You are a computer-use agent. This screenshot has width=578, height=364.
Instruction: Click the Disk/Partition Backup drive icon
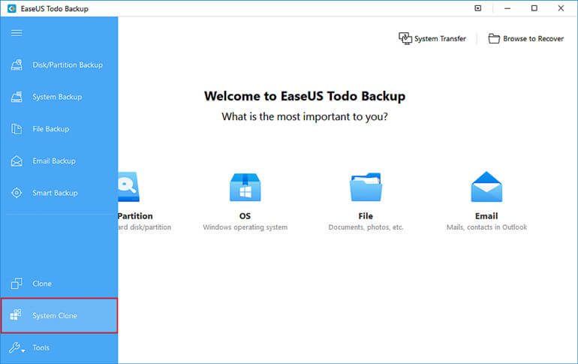[x=17, y=65]
